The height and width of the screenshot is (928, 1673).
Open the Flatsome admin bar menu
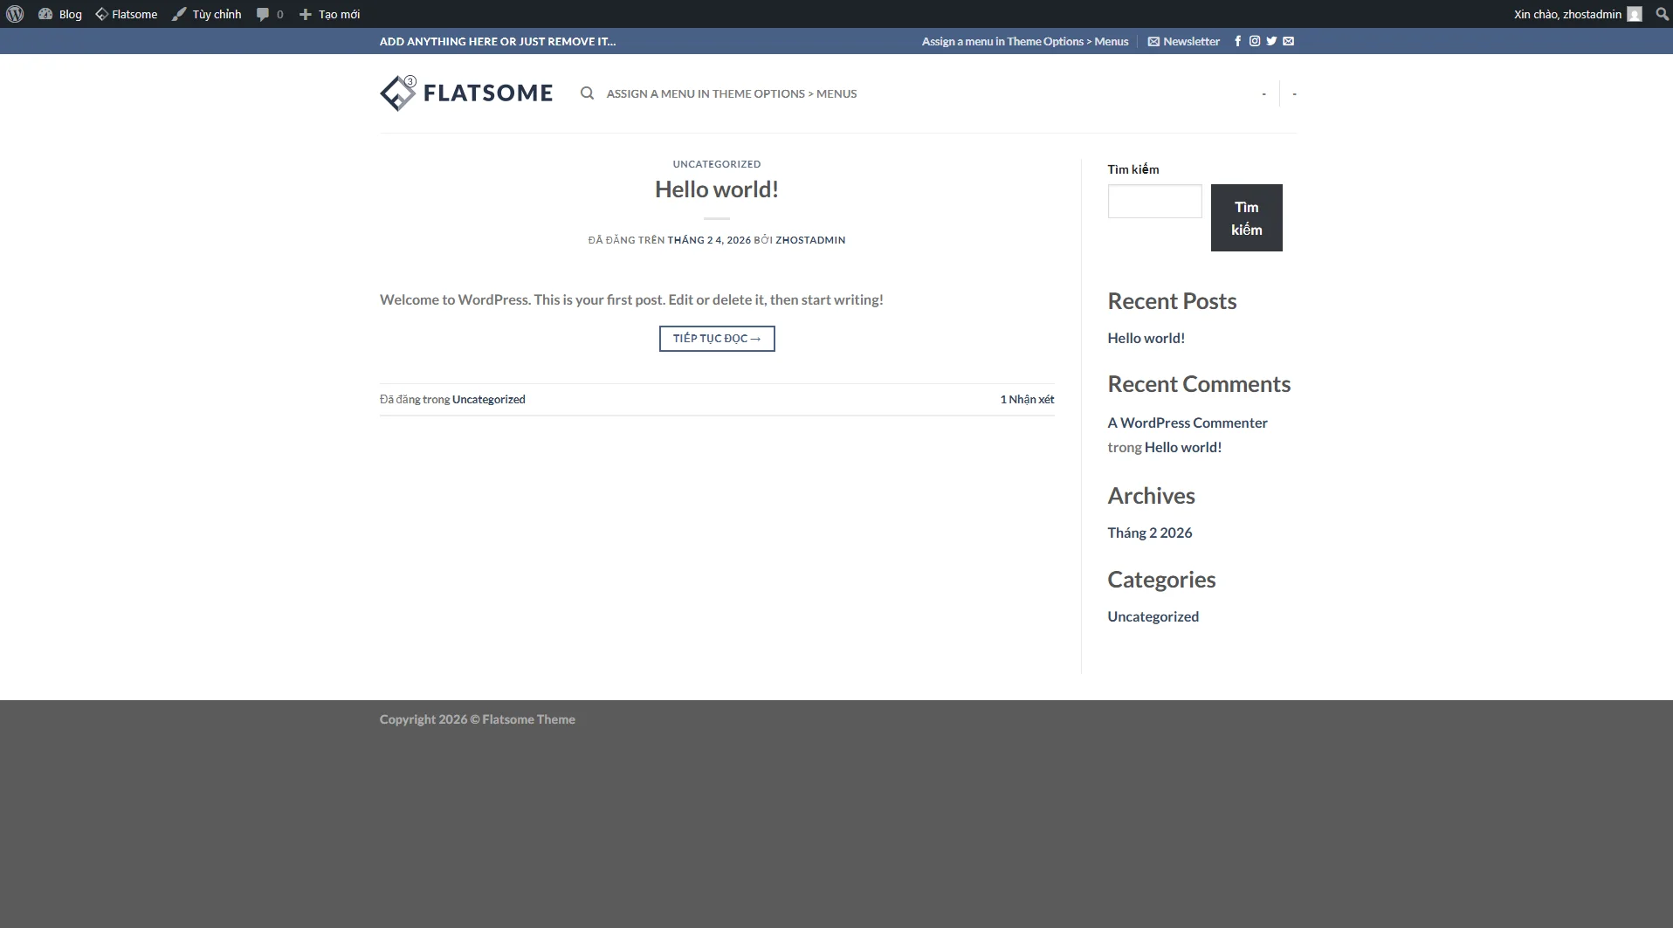[127, 14]
